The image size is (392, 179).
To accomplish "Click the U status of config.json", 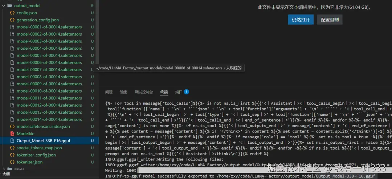I will point(92,13).
